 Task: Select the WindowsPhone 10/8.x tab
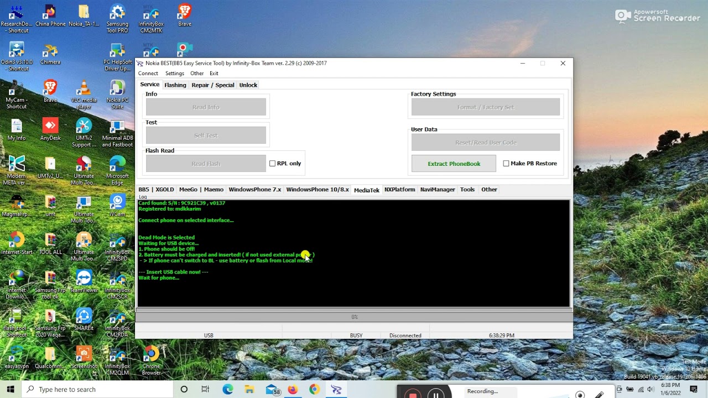pos(317,190)
